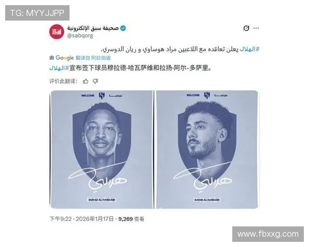Click the blue verified badge

(123, 28)
